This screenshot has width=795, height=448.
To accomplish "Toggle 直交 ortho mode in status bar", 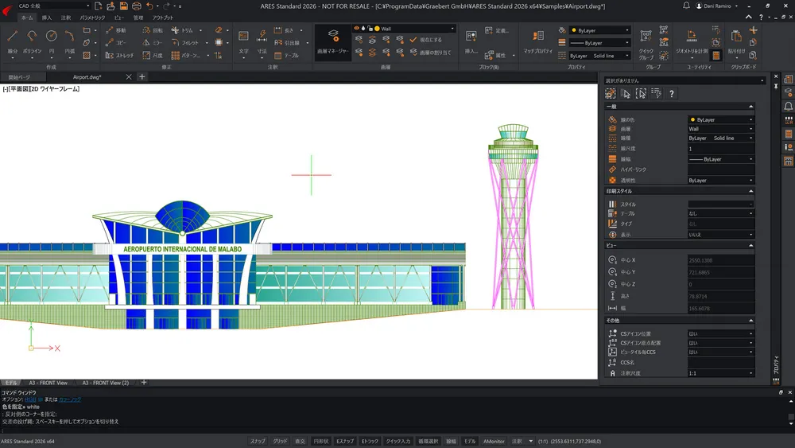I will click(300, 441).
